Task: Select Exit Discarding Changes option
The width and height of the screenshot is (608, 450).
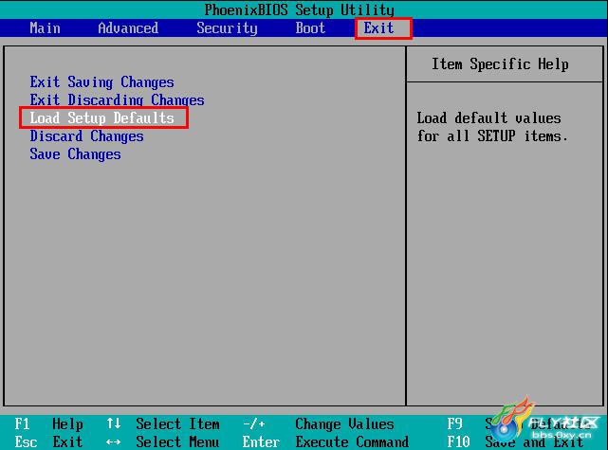Action: click(117, 99)
